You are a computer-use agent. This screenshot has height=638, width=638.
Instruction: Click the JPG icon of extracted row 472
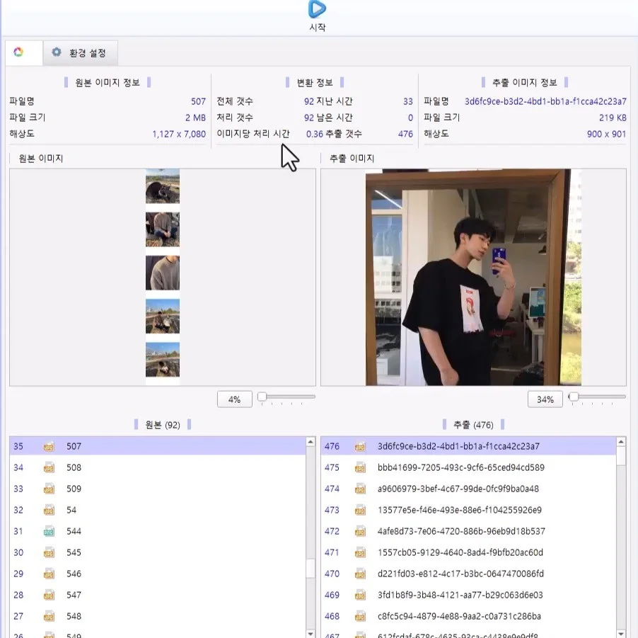pos(360,531)
